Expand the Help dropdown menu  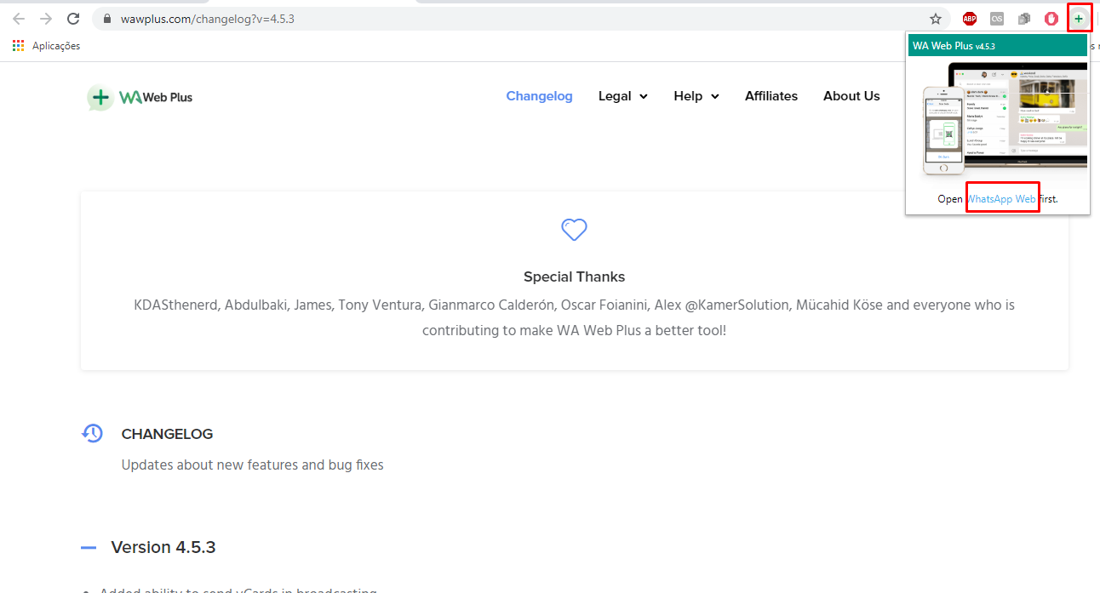tap(696, 96)
